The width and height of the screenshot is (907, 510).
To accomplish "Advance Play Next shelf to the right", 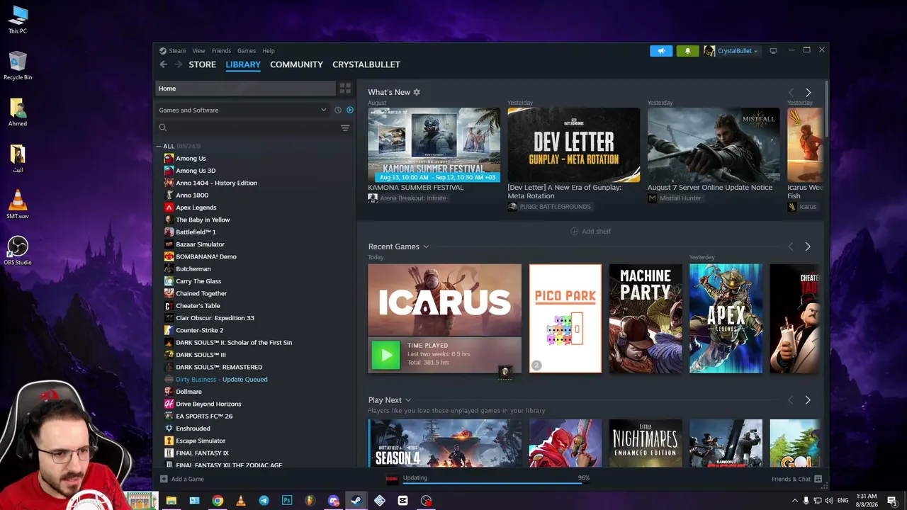I will 808,400.
